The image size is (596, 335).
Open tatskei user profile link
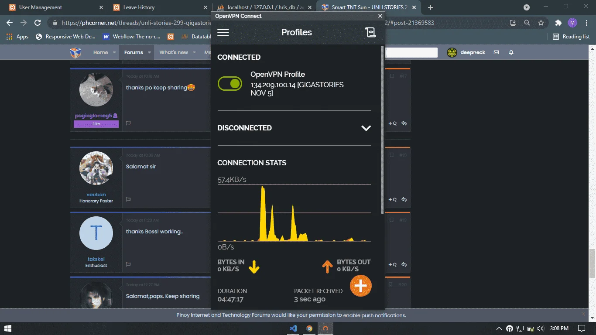click(x=96, y=259)
